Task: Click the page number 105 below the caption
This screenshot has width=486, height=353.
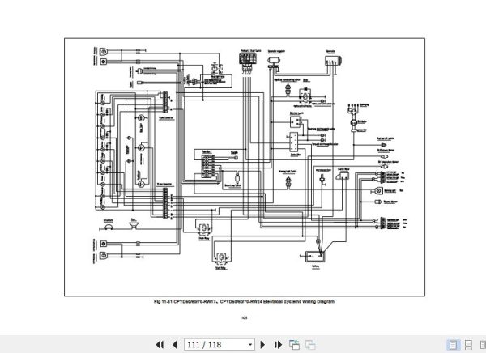Action: (x=245, y=317)
